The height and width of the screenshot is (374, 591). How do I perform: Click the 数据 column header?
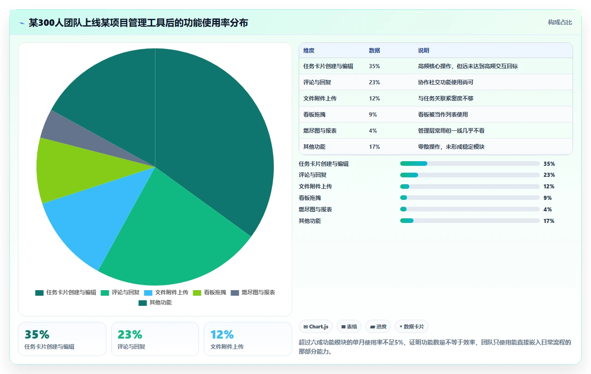[x=374, y=51]
